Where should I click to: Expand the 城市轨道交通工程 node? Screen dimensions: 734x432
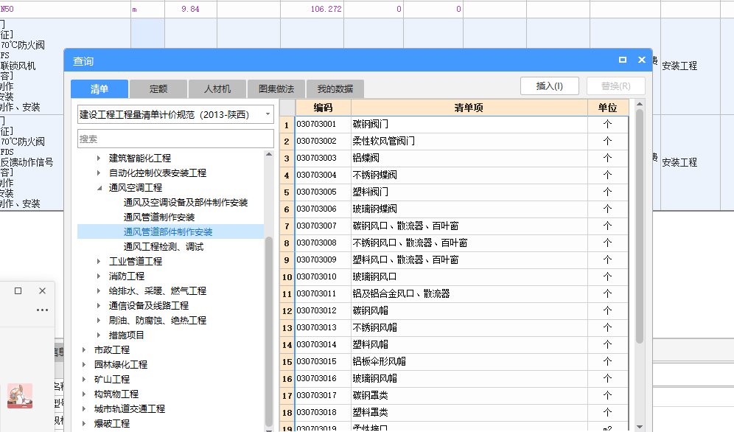[x=84, y=408]
